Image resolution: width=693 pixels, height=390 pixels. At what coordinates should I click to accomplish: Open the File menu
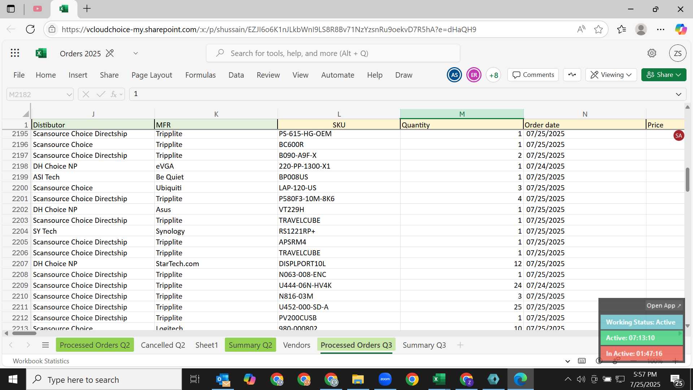pyautogui.click(x=19, y=75)
